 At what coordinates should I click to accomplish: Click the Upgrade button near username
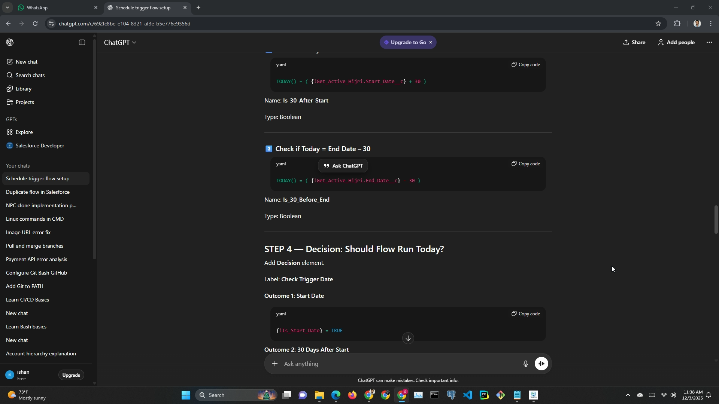(71, 375)
